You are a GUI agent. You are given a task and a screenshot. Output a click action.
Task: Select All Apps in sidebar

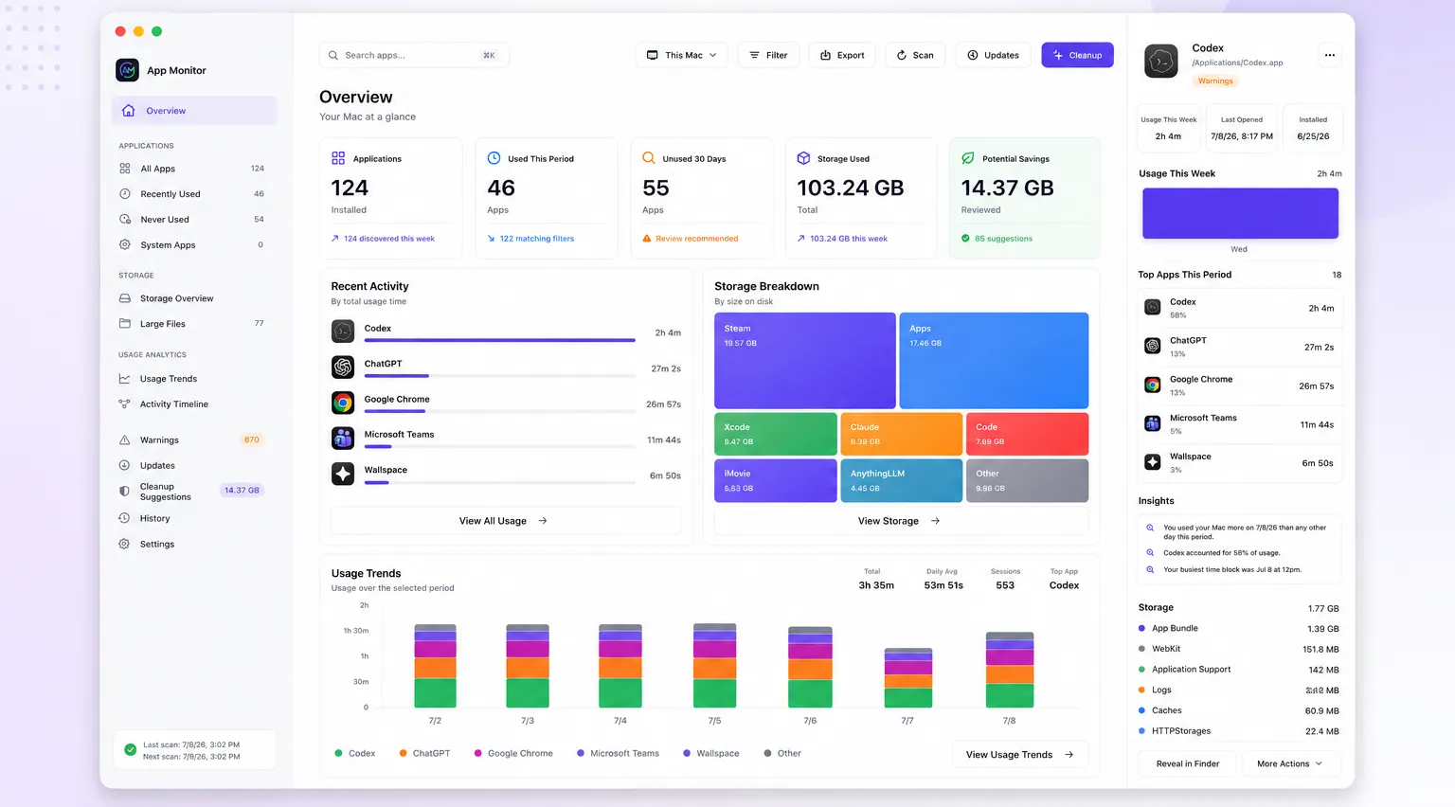point(194,169)
